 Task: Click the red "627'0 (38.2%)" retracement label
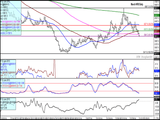[149, 24]
